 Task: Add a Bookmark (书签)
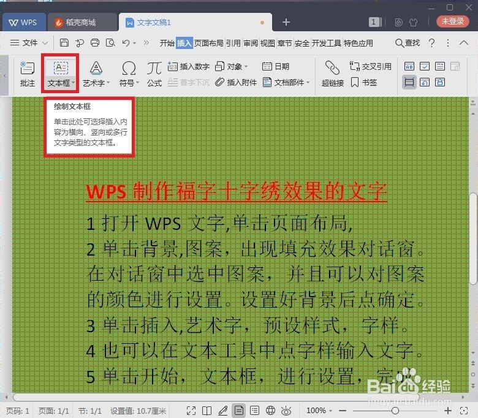(363, 82)
